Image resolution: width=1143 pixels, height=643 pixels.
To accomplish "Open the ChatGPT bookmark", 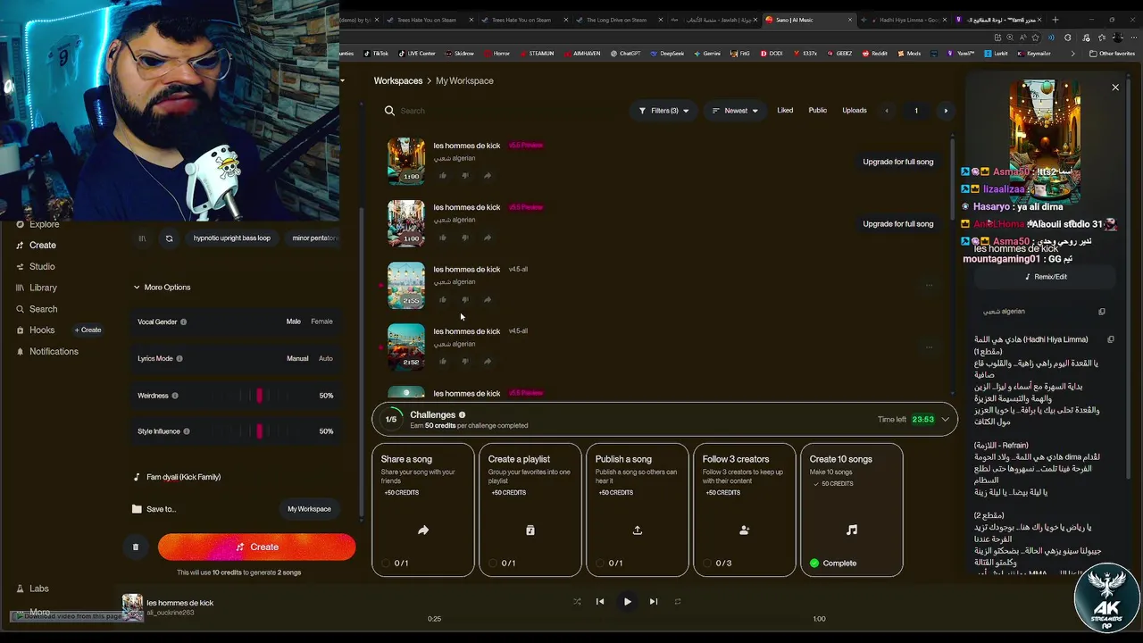I will [626, 54].
